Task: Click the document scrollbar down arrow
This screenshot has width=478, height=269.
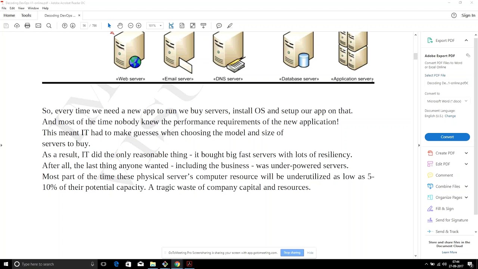Action: tap(415, 256)
